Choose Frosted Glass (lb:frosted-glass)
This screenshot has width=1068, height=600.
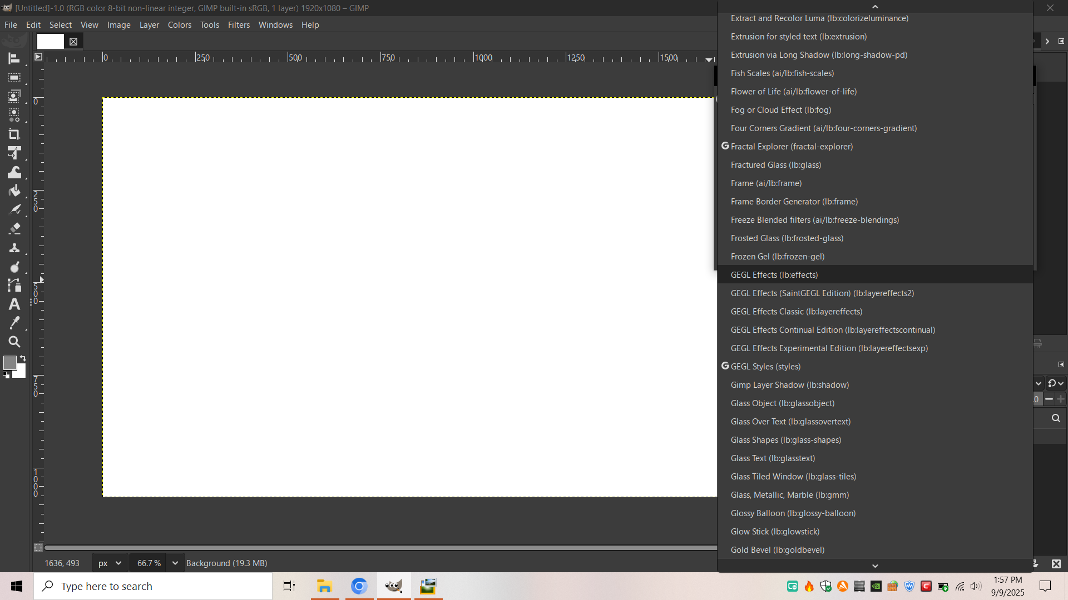click(875, 238)
